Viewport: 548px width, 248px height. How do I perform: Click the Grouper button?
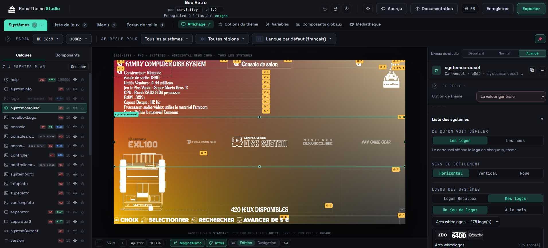pos(78,67)
